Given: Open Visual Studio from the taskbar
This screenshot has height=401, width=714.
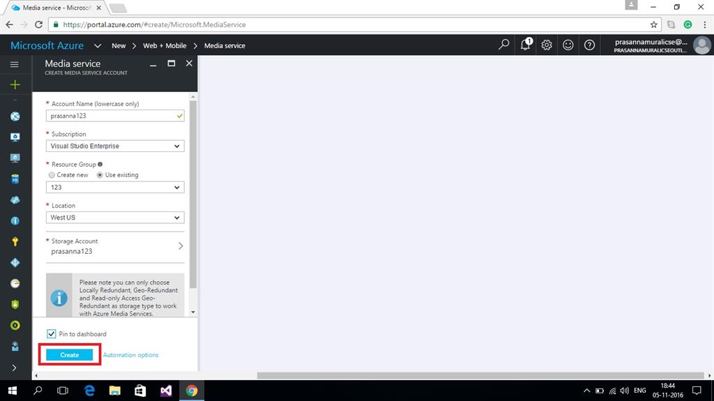Looking at the screenshot, I should 166,391.
